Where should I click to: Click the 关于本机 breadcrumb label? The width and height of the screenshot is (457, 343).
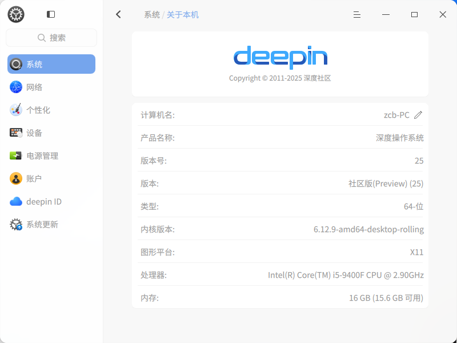[x=183, y=15]
